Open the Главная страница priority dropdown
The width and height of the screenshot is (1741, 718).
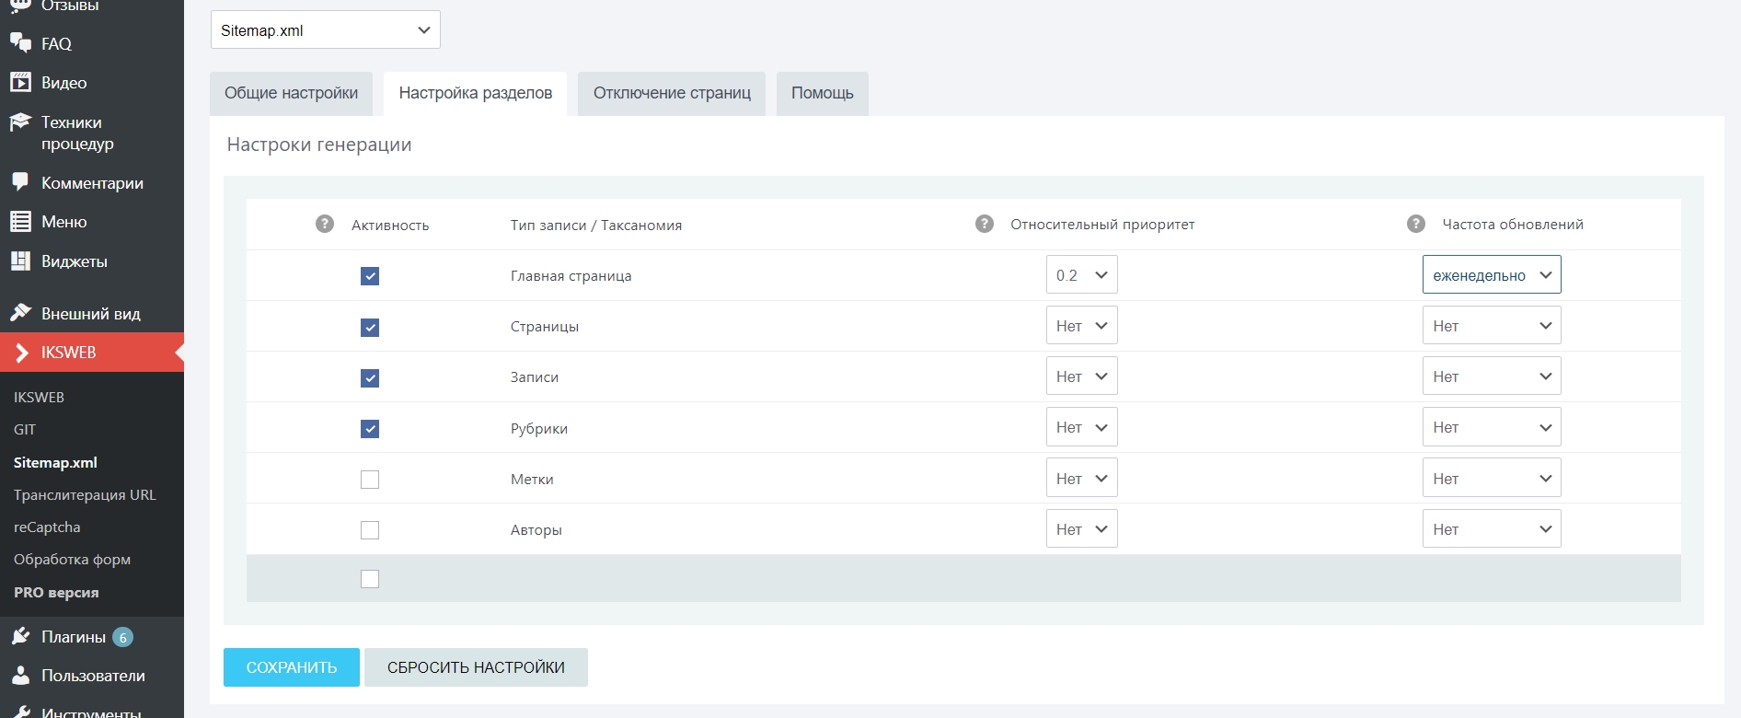pos(1082,274)
